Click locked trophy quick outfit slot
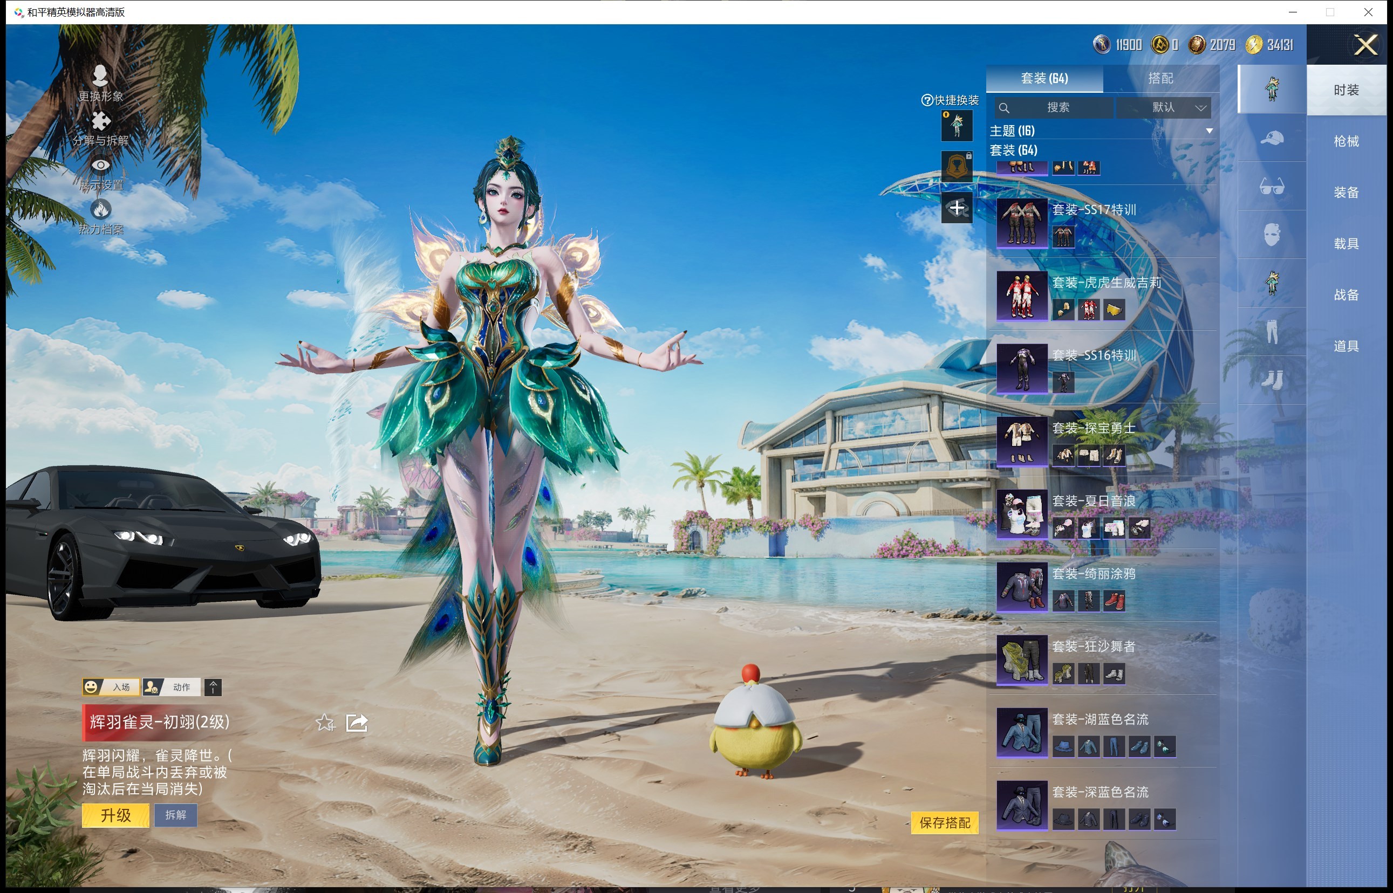Viewport: 1393px width, 893px height. 957,167
